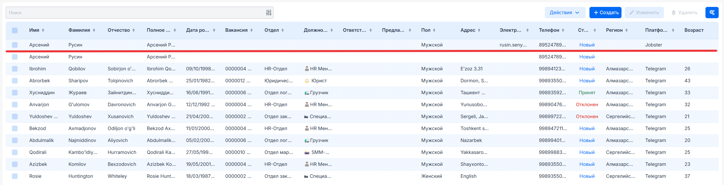The image size is (724, 185).
Task: Open the Новый status of Abrorbek Sharipov
Action: click(587, 81)
